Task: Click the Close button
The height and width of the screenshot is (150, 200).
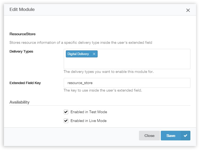Action: (x=149, y=136)
